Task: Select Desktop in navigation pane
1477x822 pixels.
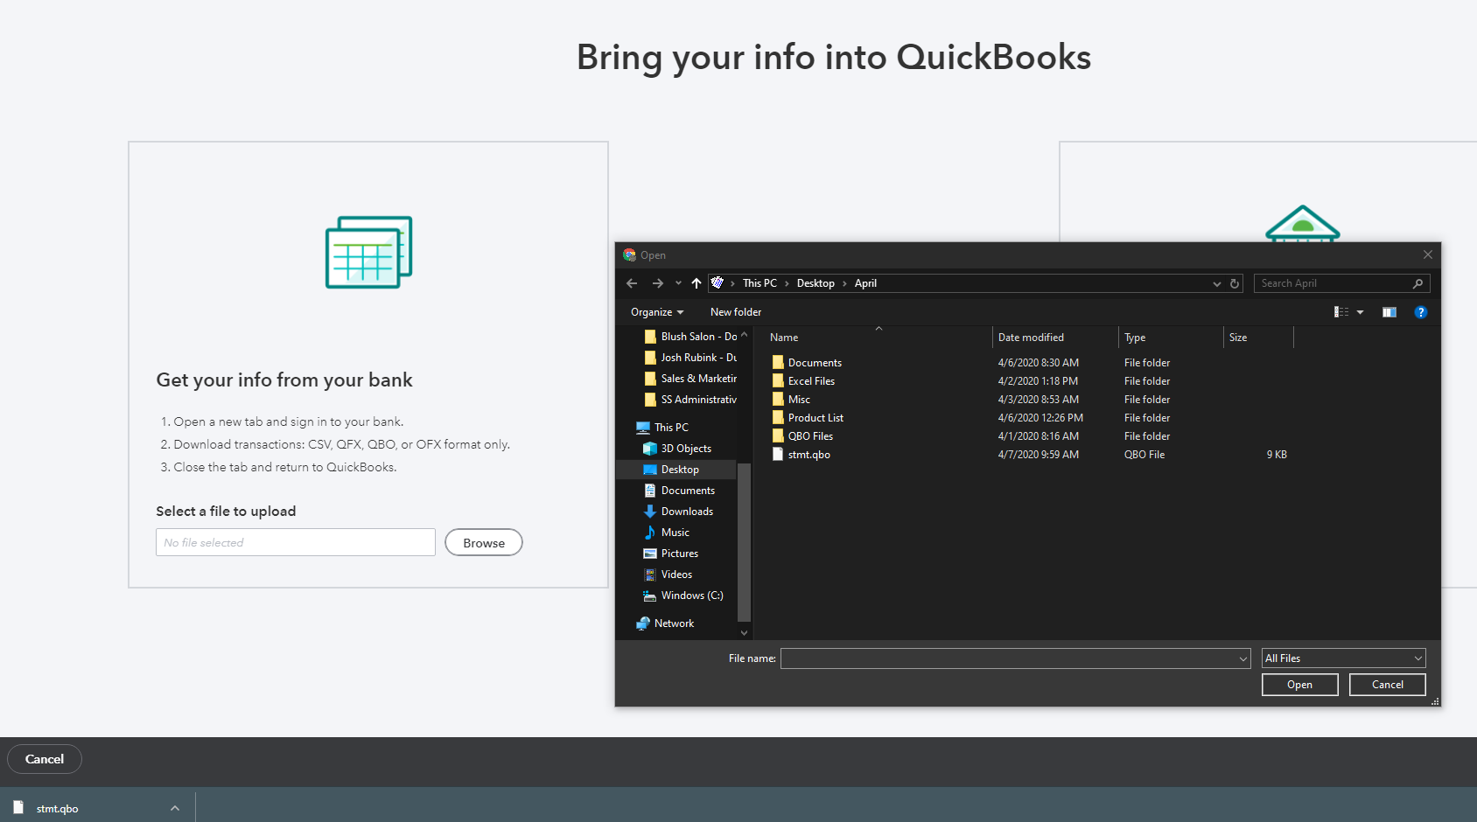Action: click(x=672, y=470)
